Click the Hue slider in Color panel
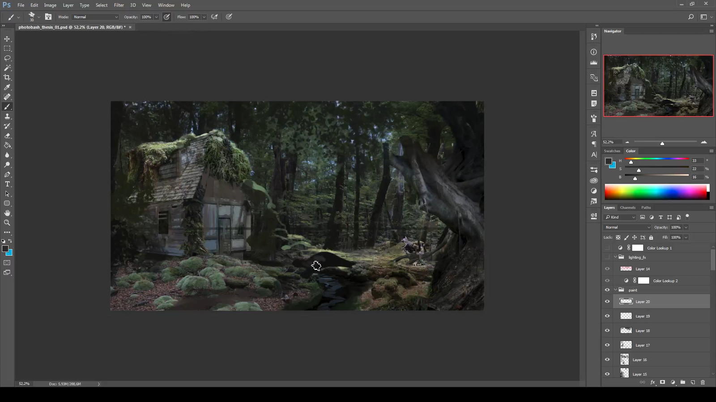This screenshot has width=716, height=402. pos(657,159)
